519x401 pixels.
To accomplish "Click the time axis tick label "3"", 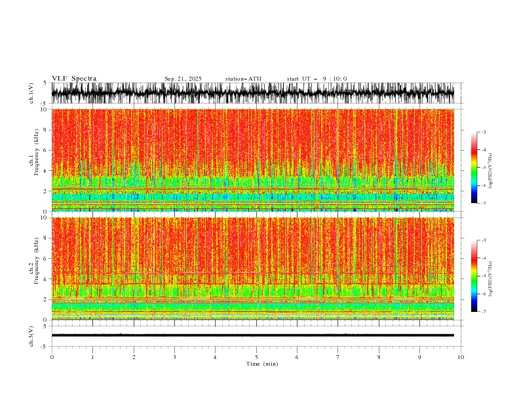I will pyautogui.click(x=174, y=357).
